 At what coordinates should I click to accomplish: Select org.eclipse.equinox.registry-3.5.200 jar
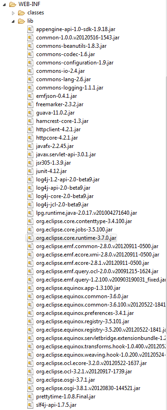[x=101, y=330]
